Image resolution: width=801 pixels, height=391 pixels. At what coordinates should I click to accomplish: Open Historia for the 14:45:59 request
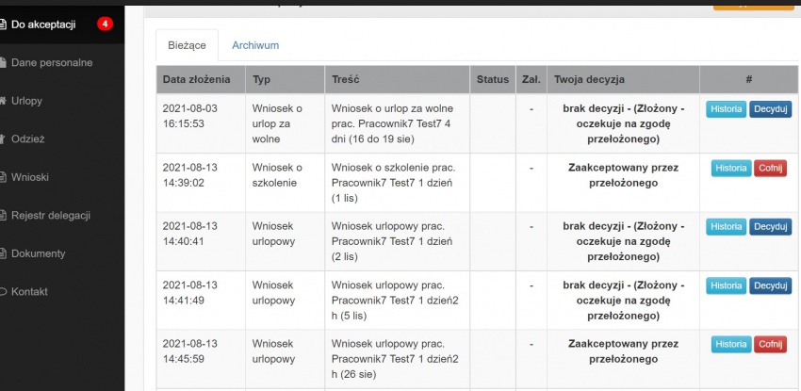(x=731, y=344)
